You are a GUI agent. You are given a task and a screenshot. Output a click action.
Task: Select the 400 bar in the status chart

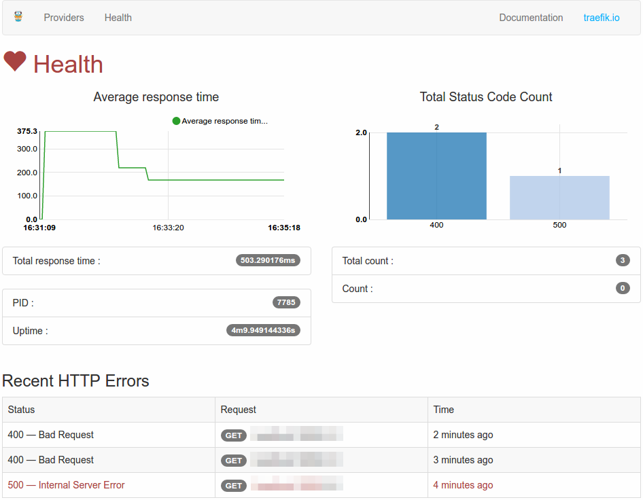pyautogui.click(x=436, y=175)
